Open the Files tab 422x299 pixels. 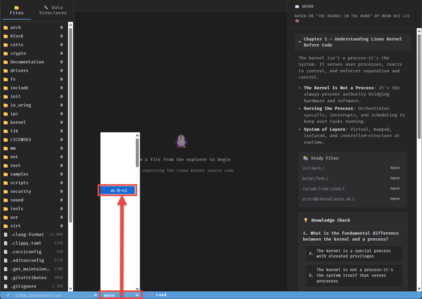[17, 10]
